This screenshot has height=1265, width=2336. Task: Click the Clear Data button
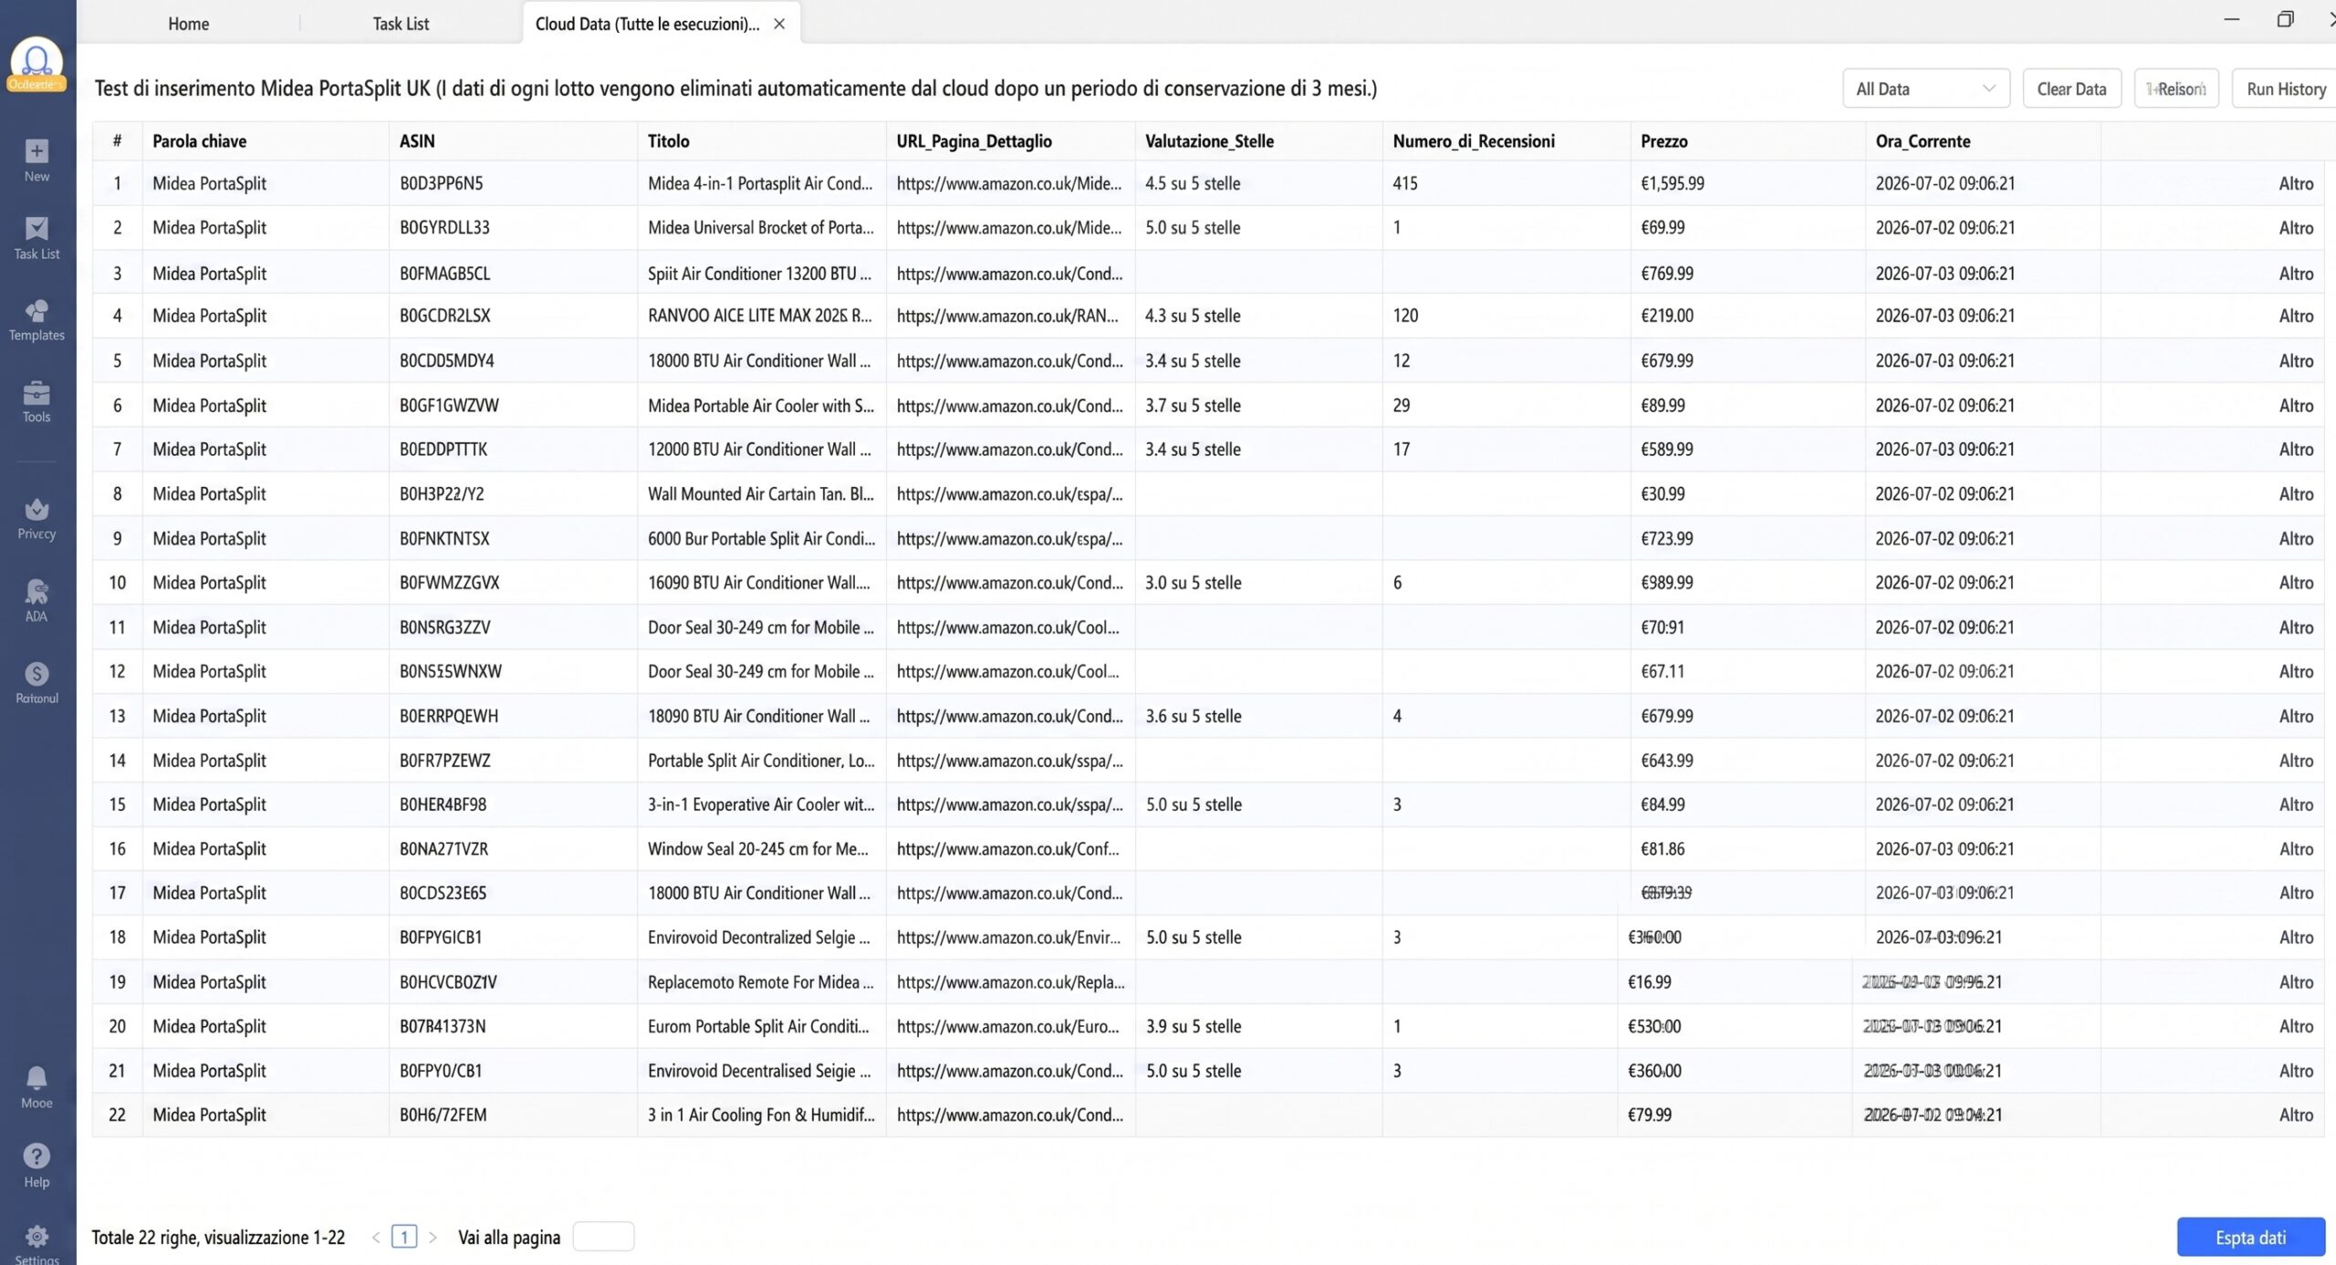2071,88
